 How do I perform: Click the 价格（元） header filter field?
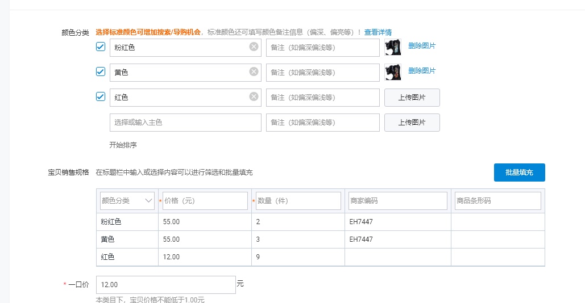(205, 201)
